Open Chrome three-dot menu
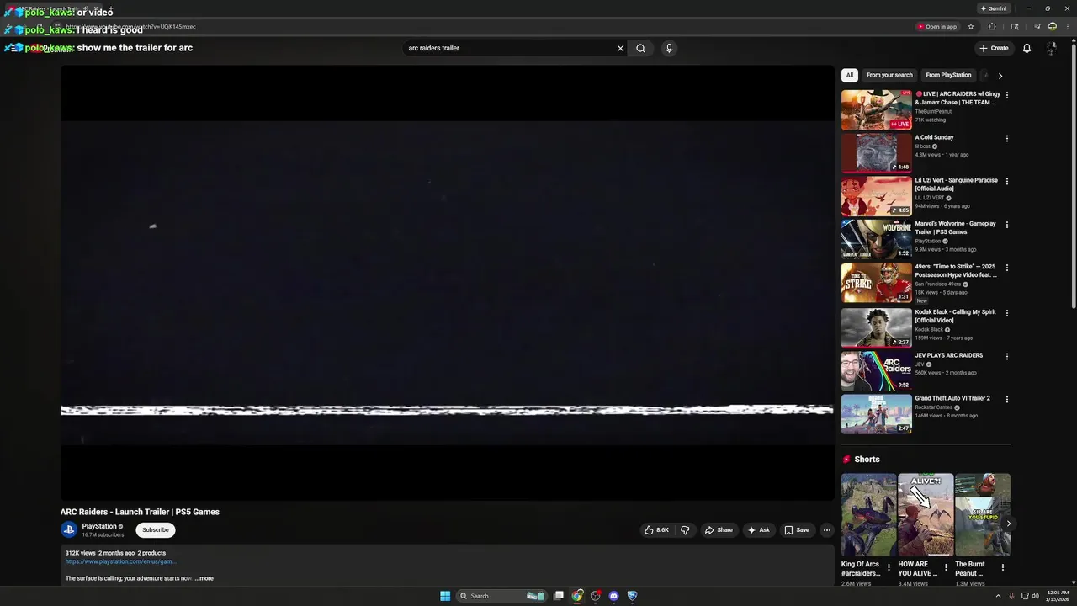 (x=1067, y=26)
